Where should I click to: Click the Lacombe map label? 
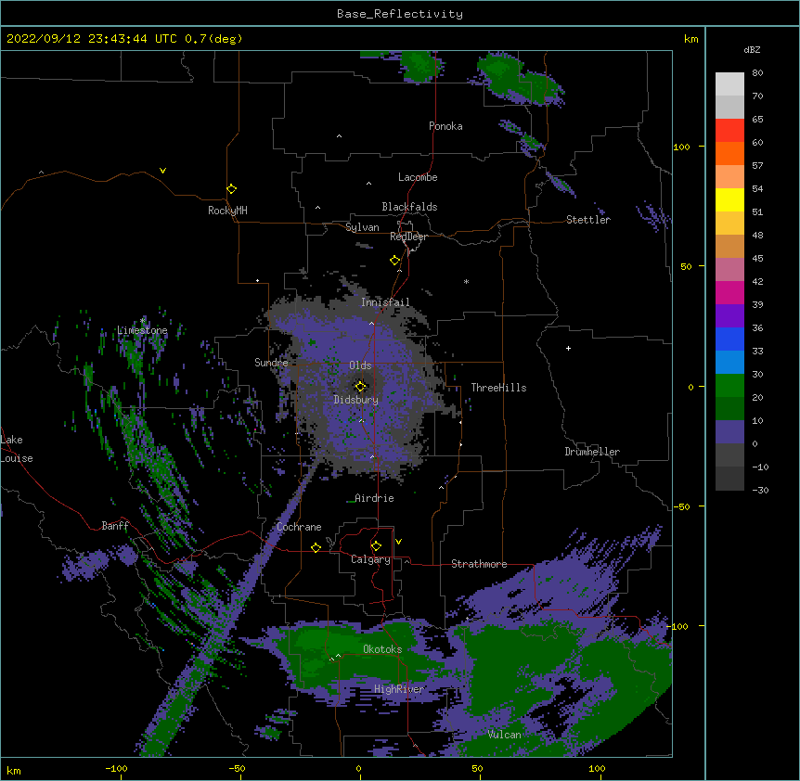[x=418, y=177]
